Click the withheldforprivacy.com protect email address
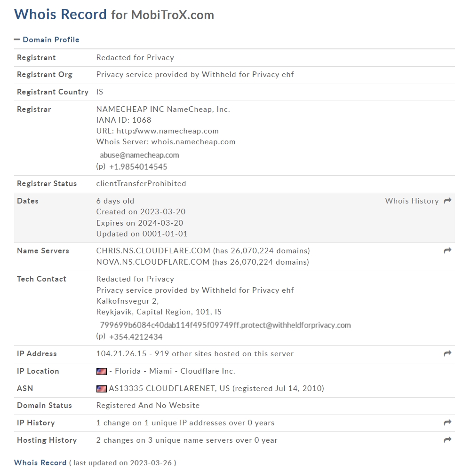The height and width of the screenshot is (470, 471). click(225, 325)
